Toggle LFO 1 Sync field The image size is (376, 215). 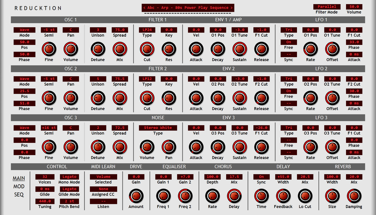coord(289,54)
